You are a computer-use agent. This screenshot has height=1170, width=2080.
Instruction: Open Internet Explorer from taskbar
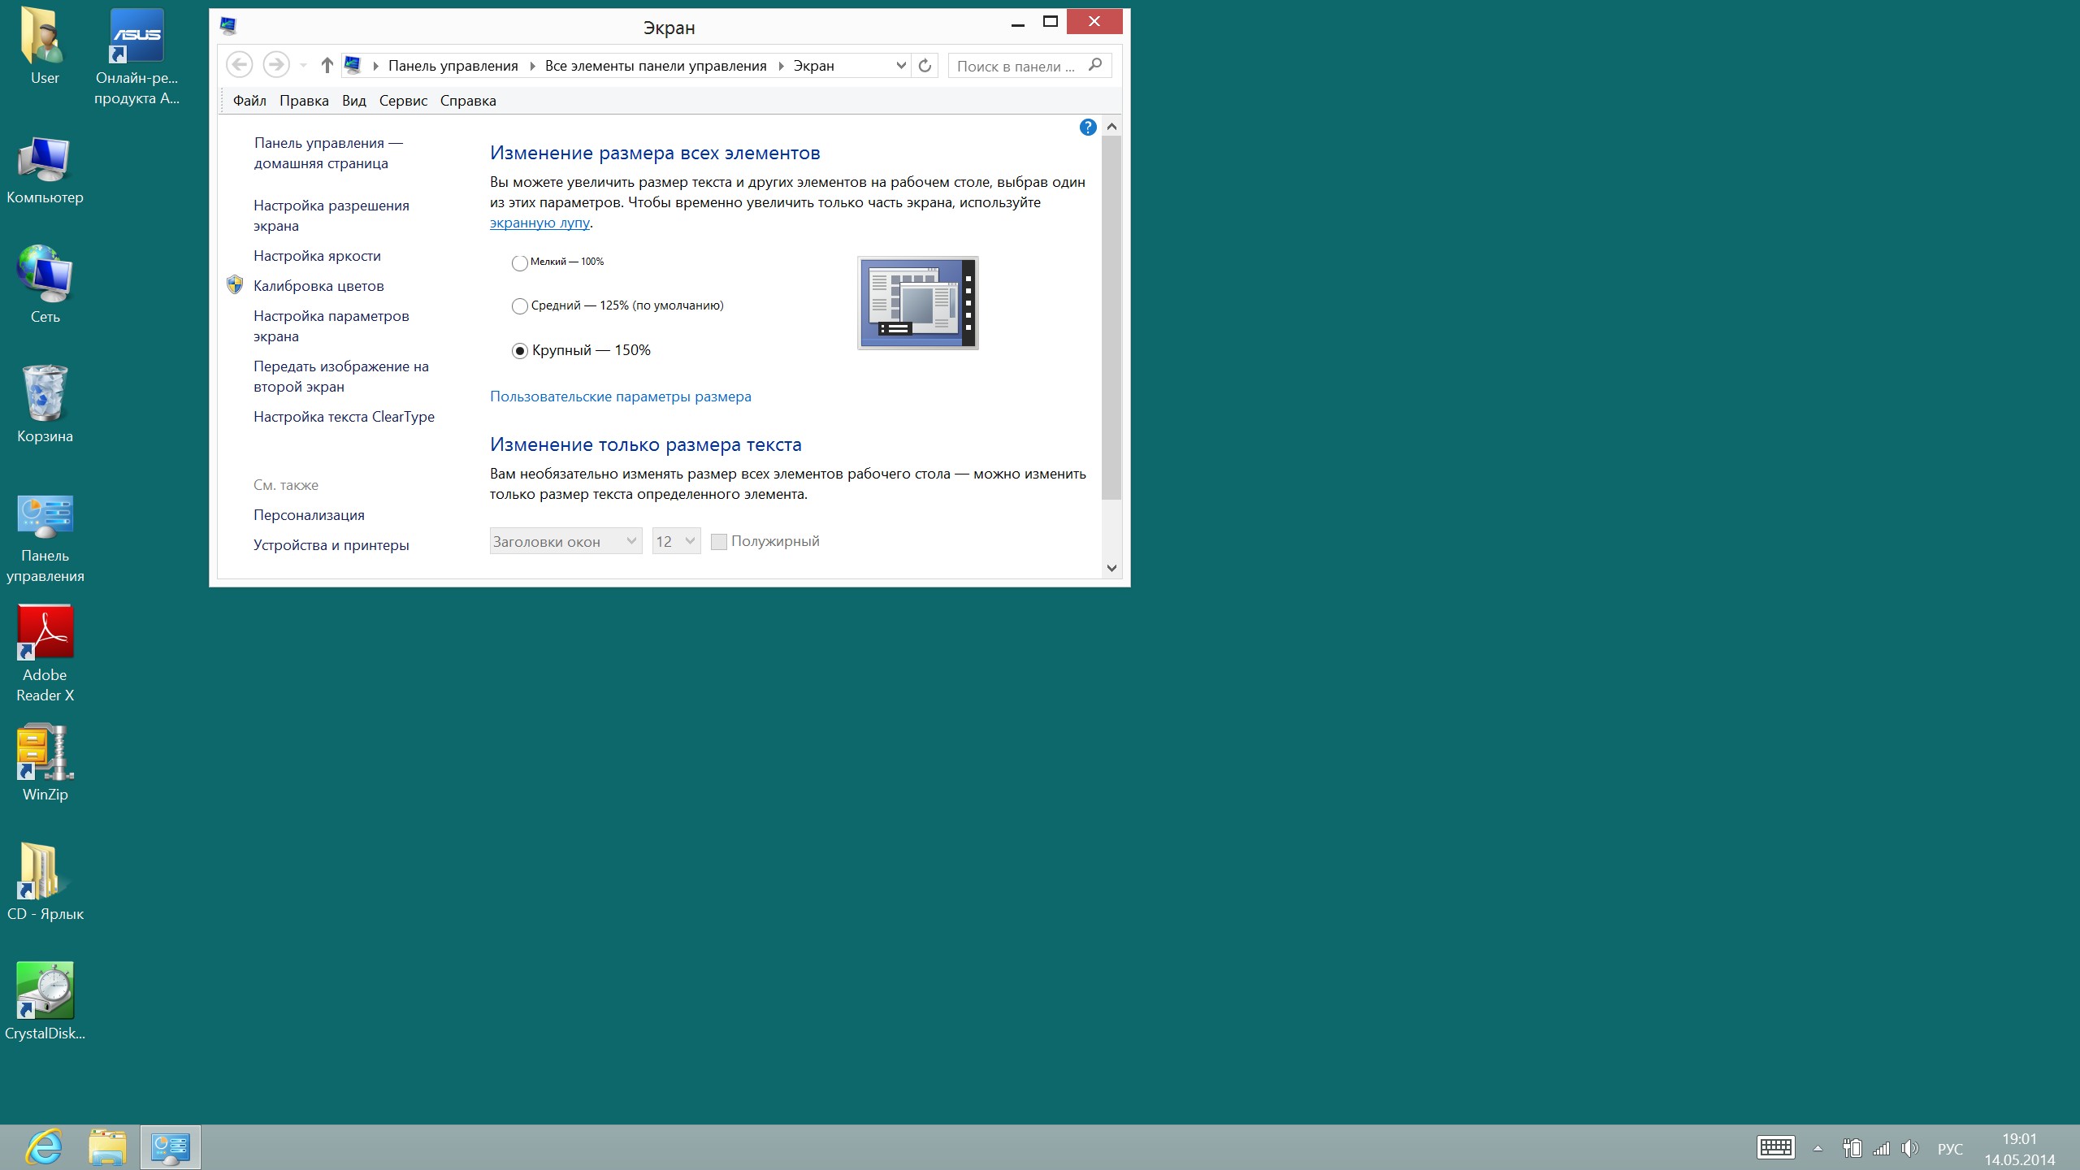[44, 1147]
